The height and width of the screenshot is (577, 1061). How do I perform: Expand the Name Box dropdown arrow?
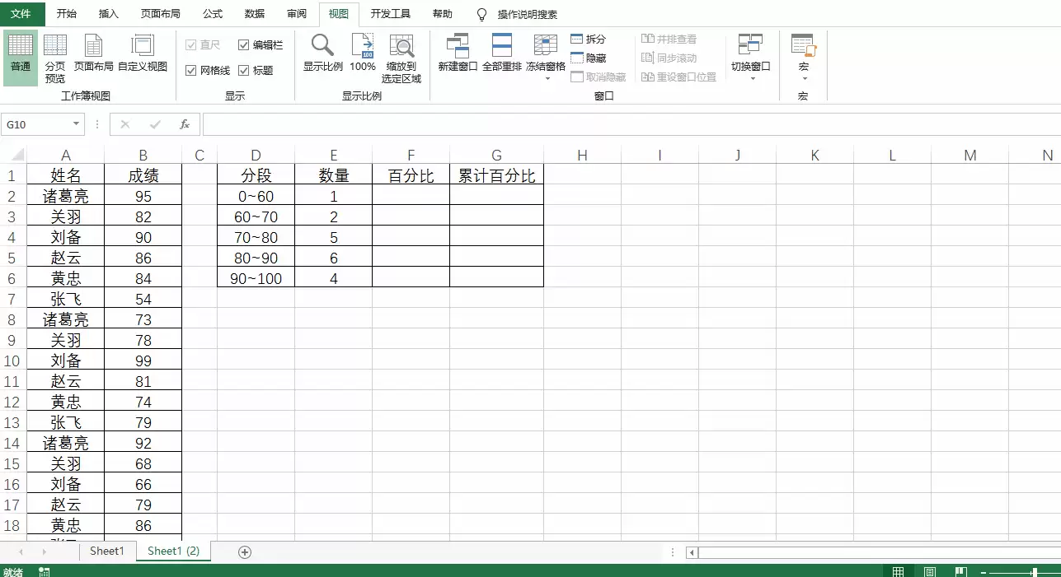[77, 124]
